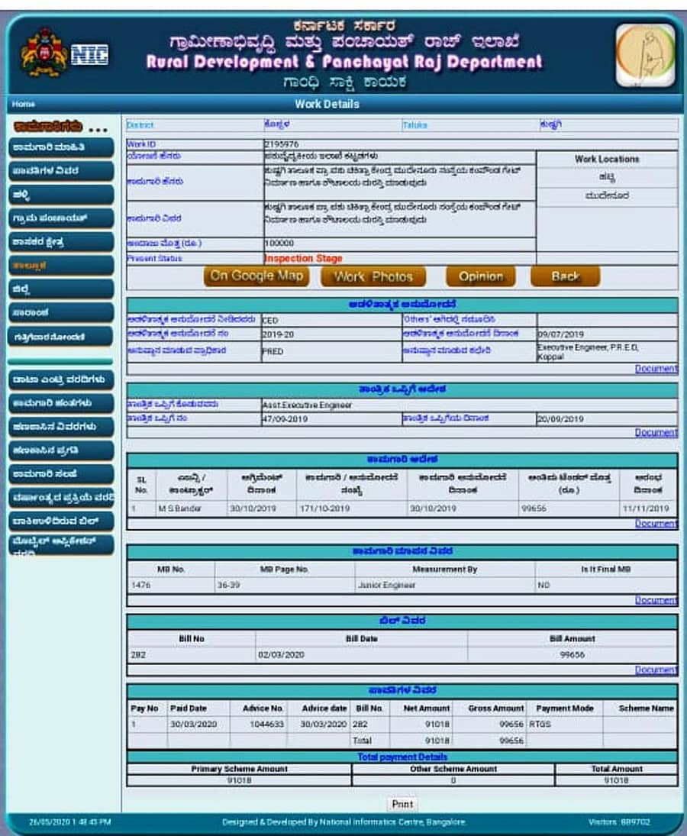Open ಬಾಕಿ ಉಳಿದಿರುವ ಬಿಲ್ (pending bills) sidebar item
Viewport: 687px width, 836px height.
(61, 521)
